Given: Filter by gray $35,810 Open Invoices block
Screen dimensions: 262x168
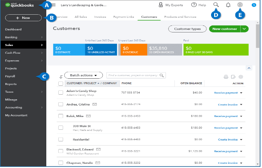Looking at the screenshot, I should pos(166,50).
